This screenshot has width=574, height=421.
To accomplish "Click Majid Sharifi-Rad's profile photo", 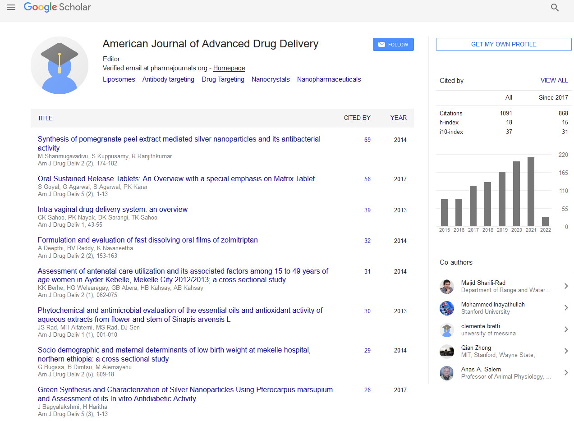I will (446, 287).
